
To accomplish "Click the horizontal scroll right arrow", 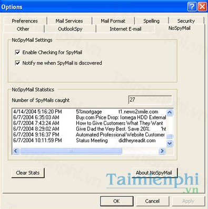I will (162, 151).
